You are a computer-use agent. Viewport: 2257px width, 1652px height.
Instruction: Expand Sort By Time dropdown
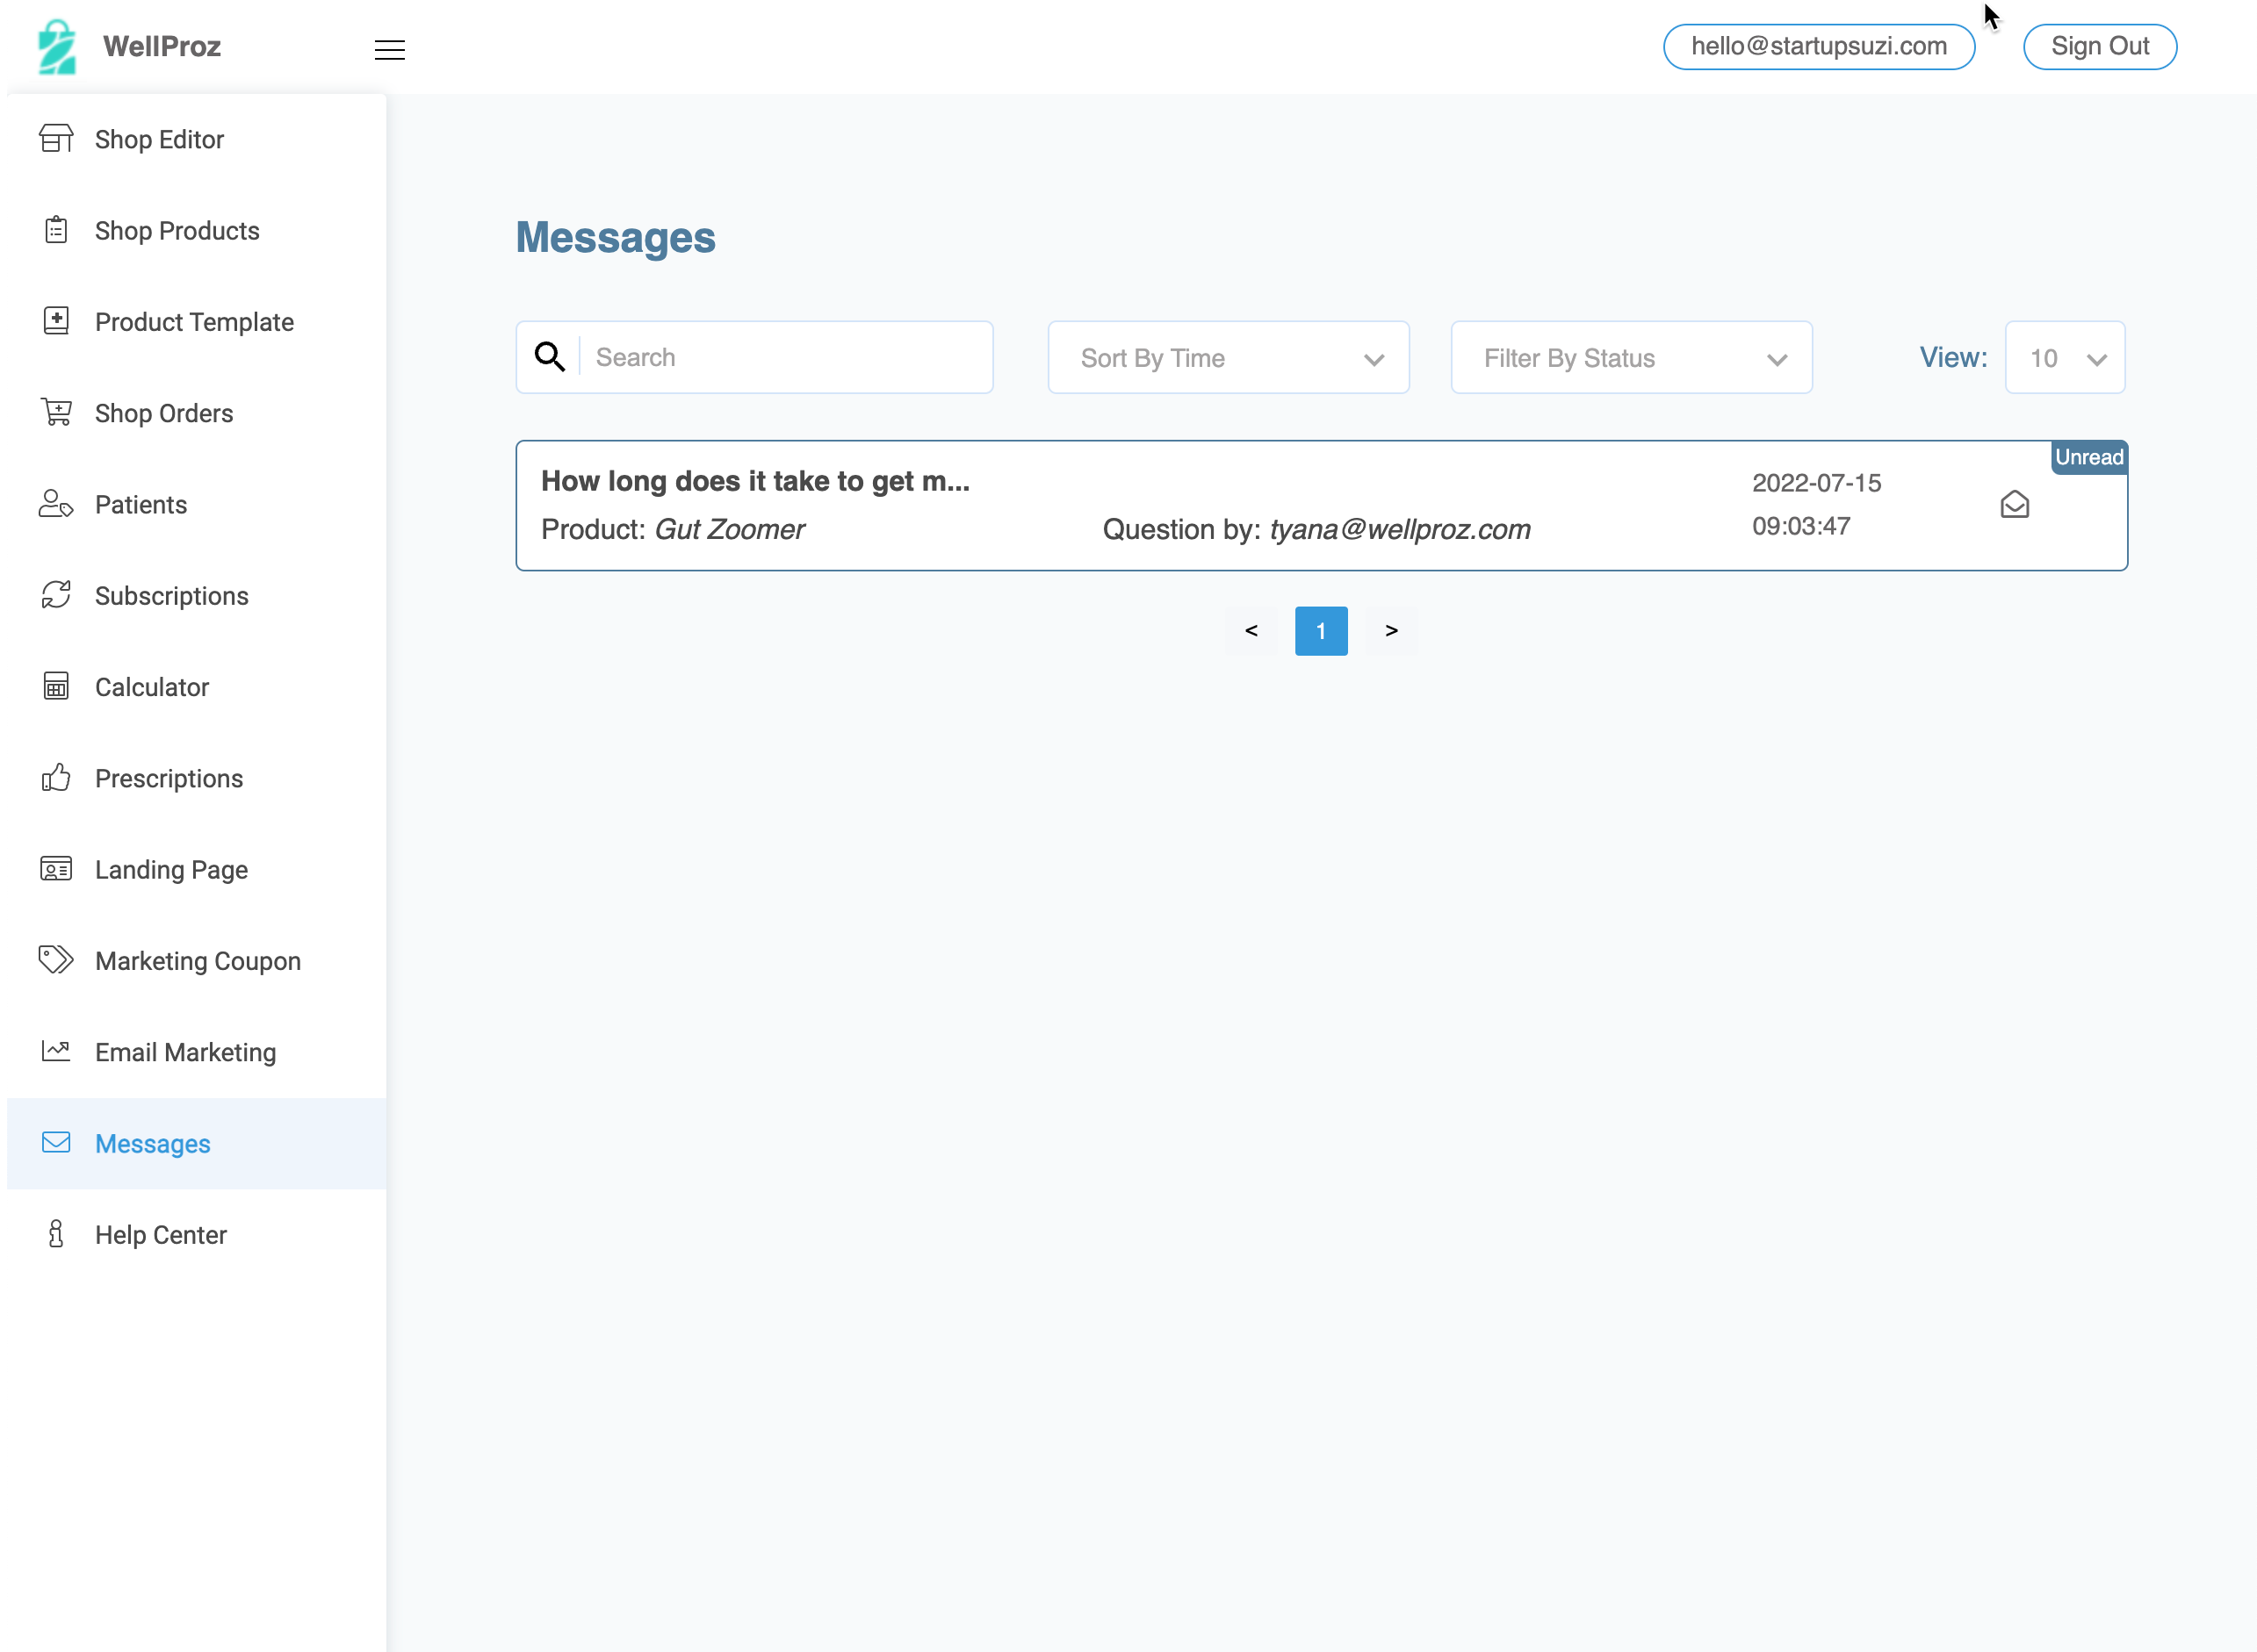1229,357
